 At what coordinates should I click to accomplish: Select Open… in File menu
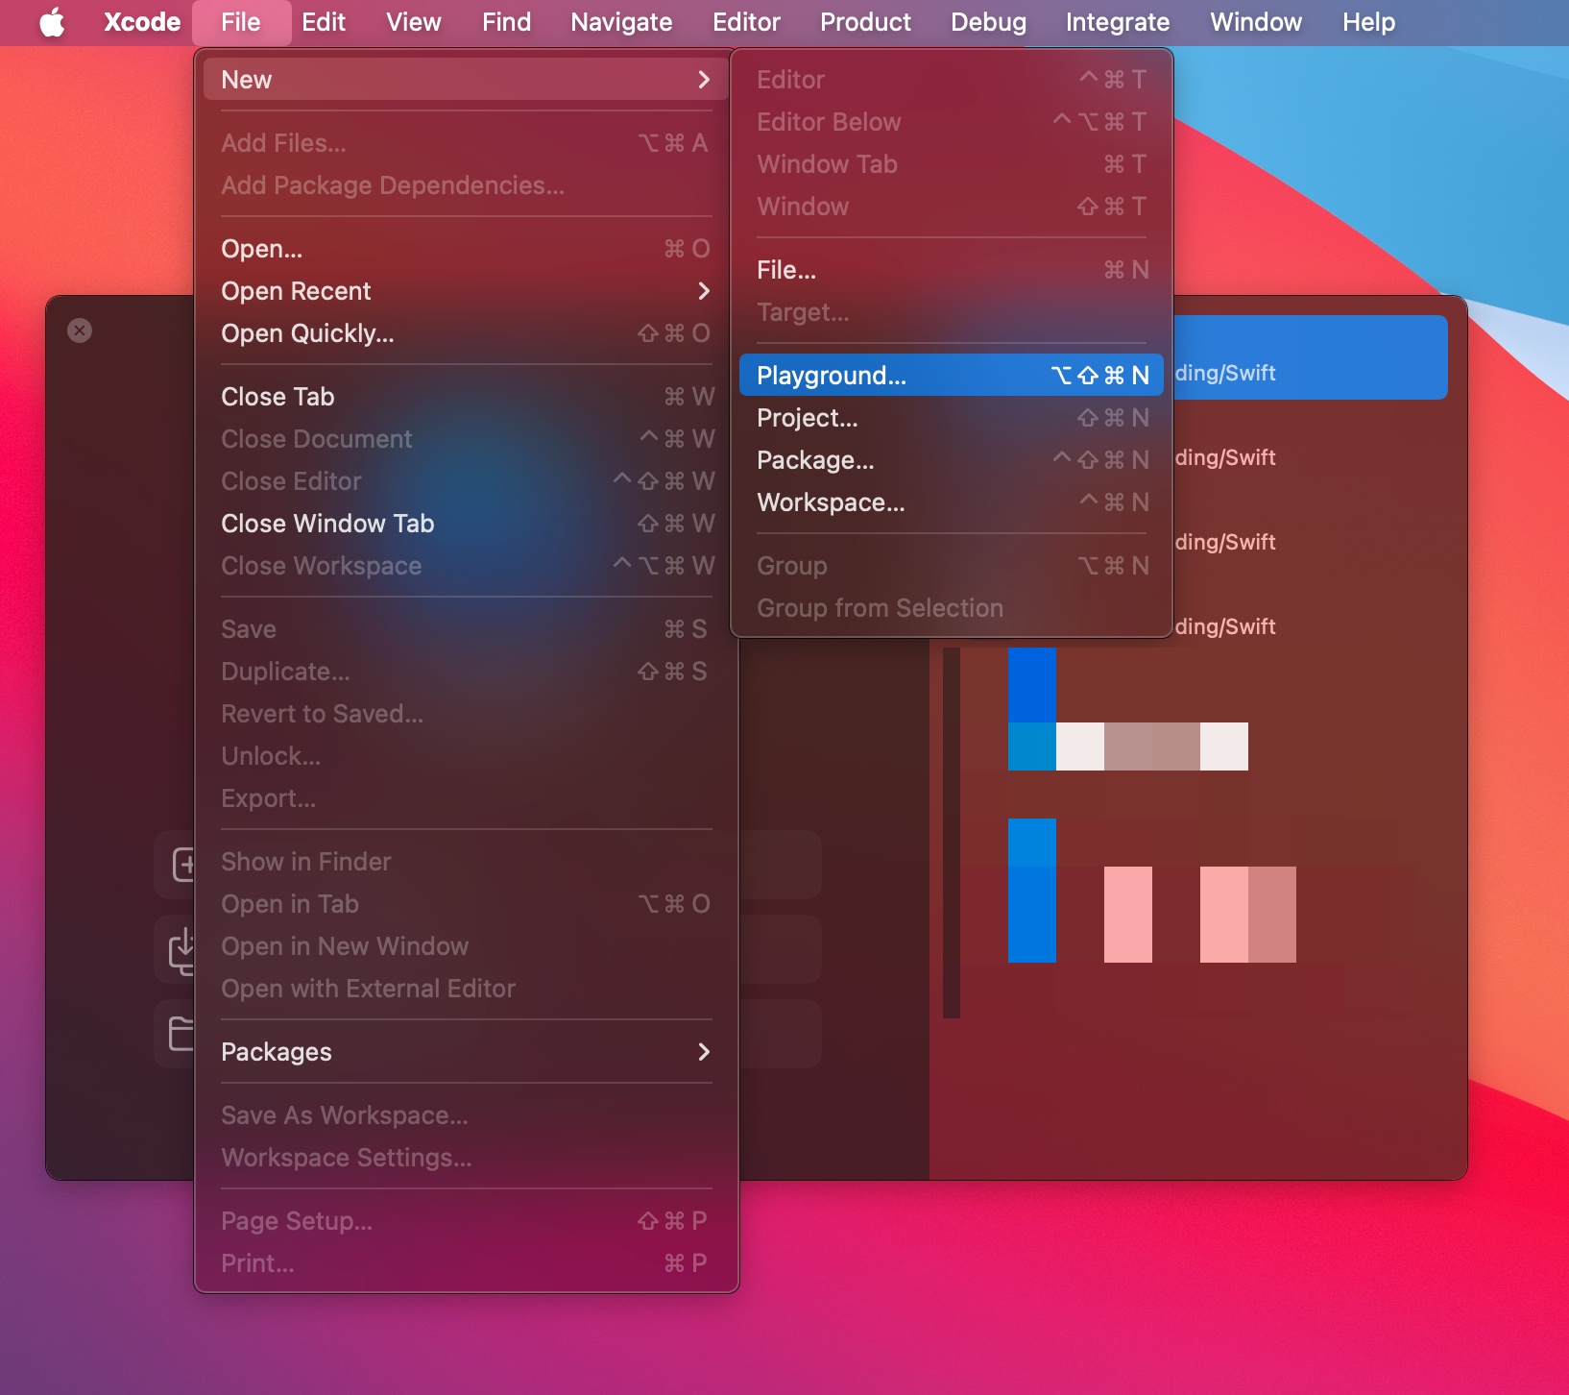tap(467, 249)
